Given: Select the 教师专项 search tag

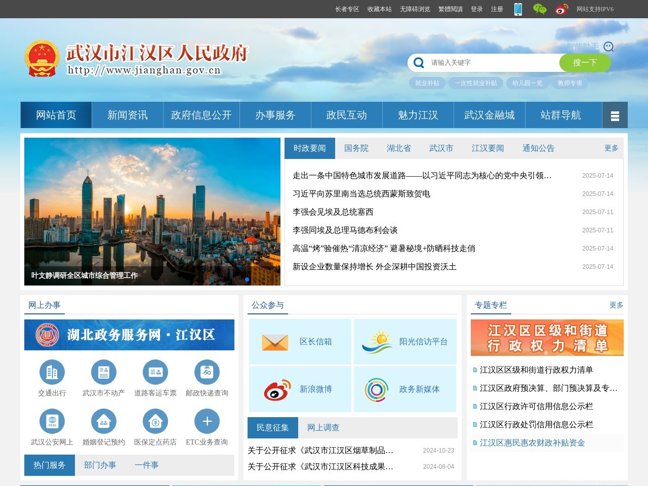Looking at the screenshot, I should tap(570, 83).
